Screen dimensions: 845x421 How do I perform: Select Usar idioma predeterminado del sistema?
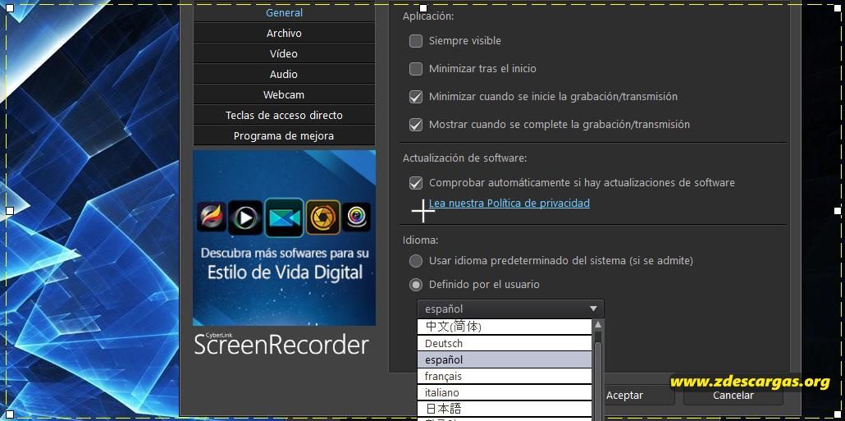tap(415, 261)
